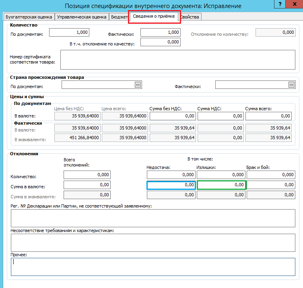Click the quantity 'По документам' field
The width and height of the screenshot is (303, 288).
pyautogui.click(x=69, y=33)
